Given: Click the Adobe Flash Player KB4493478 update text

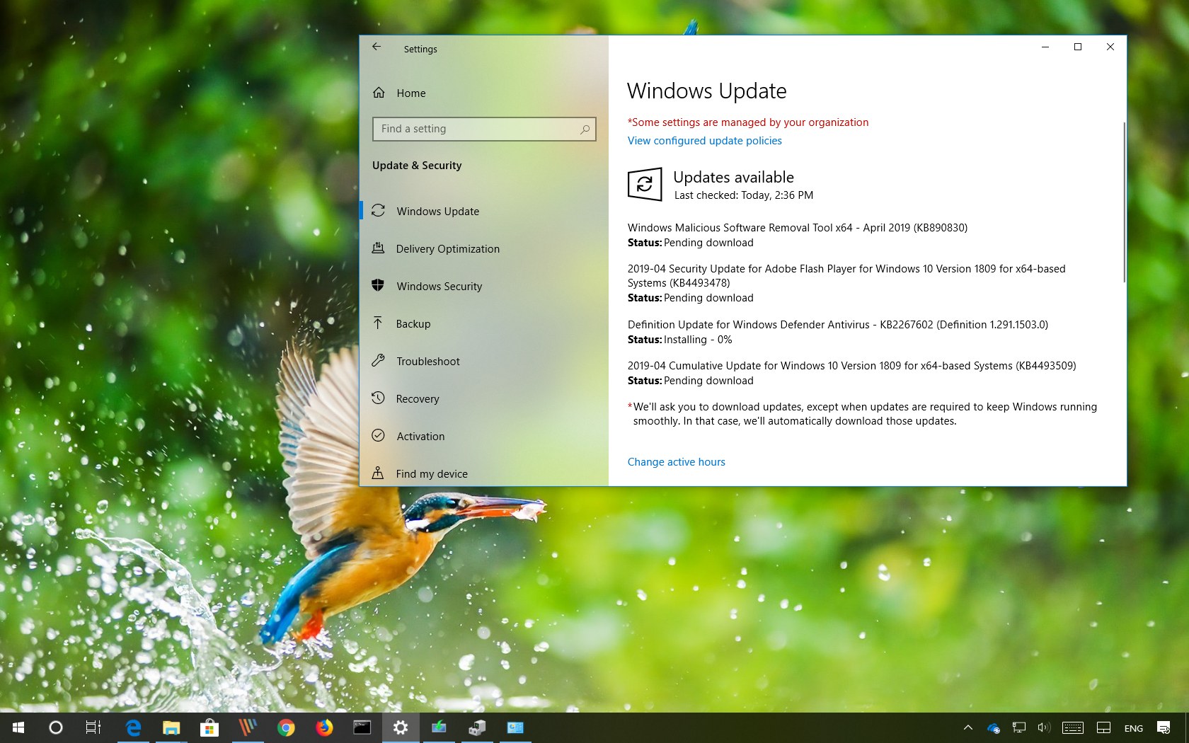Looking at the screenshot, I should coord(846,275).
